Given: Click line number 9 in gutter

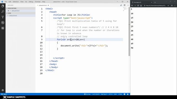Looking at the screenshot, I should (42, 40).
